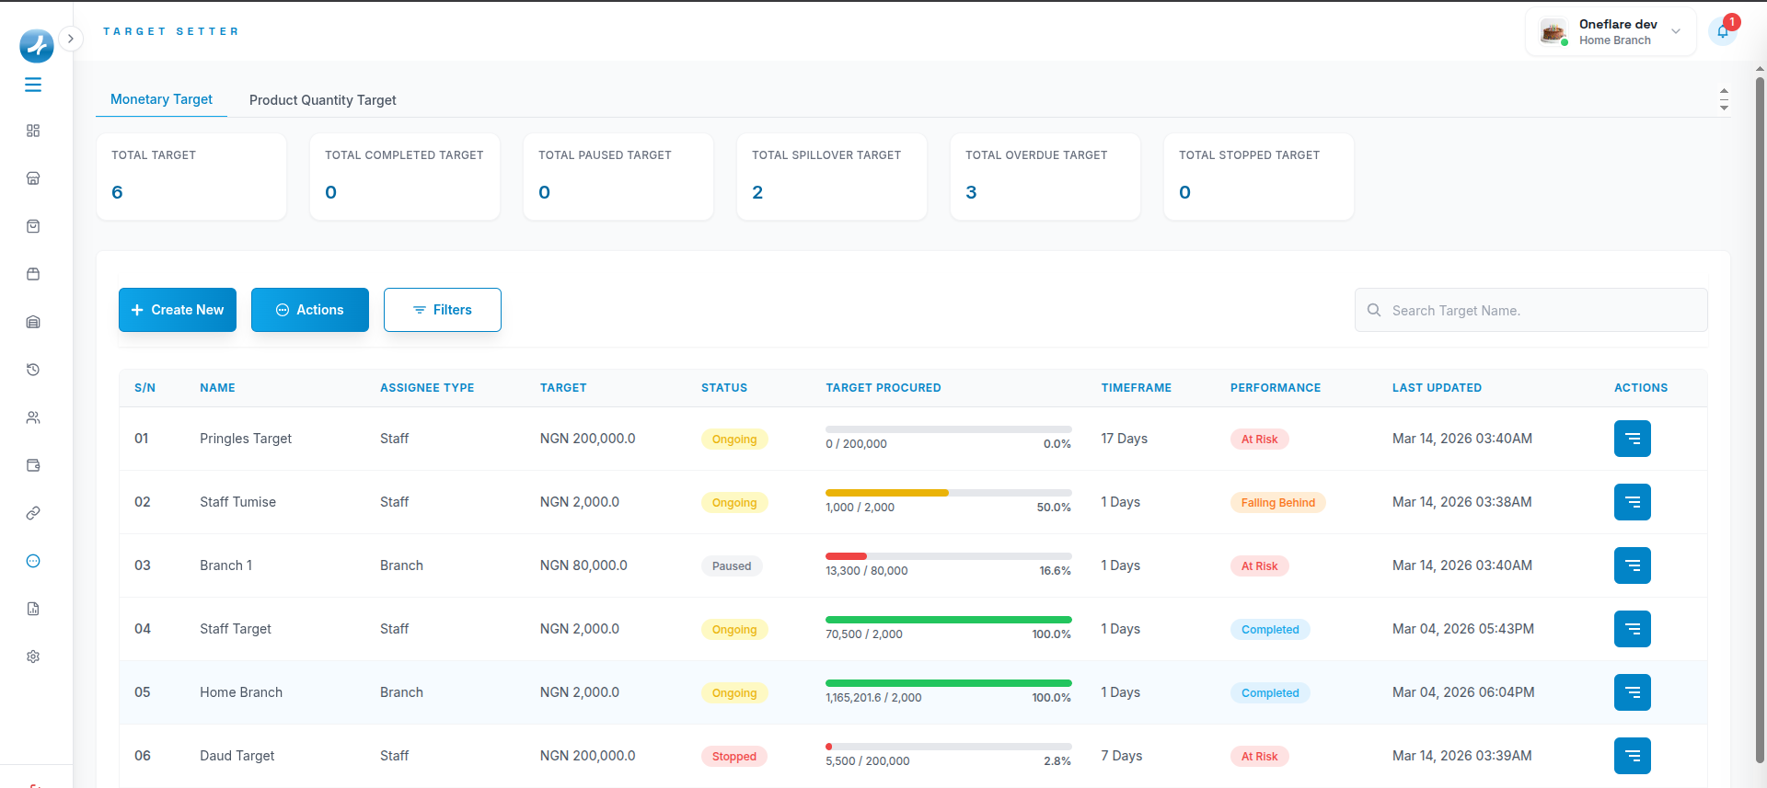Click the Total Overdue Target card
1767x788 pixels.
[x=1045, y=177]
